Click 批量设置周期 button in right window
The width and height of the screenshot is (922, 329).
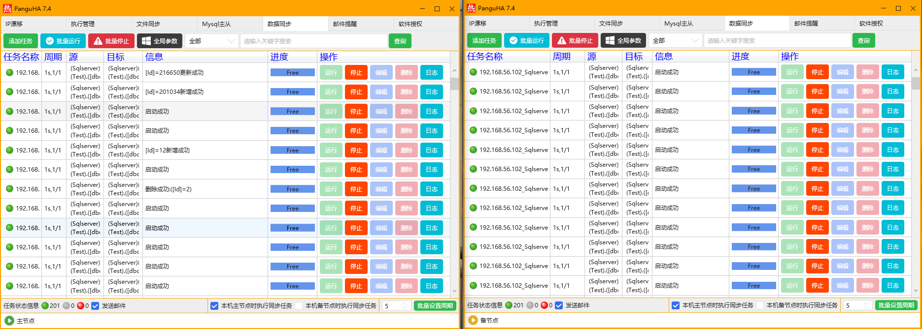[896, 305]
